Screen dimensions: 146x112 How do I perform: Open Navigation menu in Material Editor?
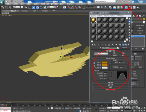point(106,16)
